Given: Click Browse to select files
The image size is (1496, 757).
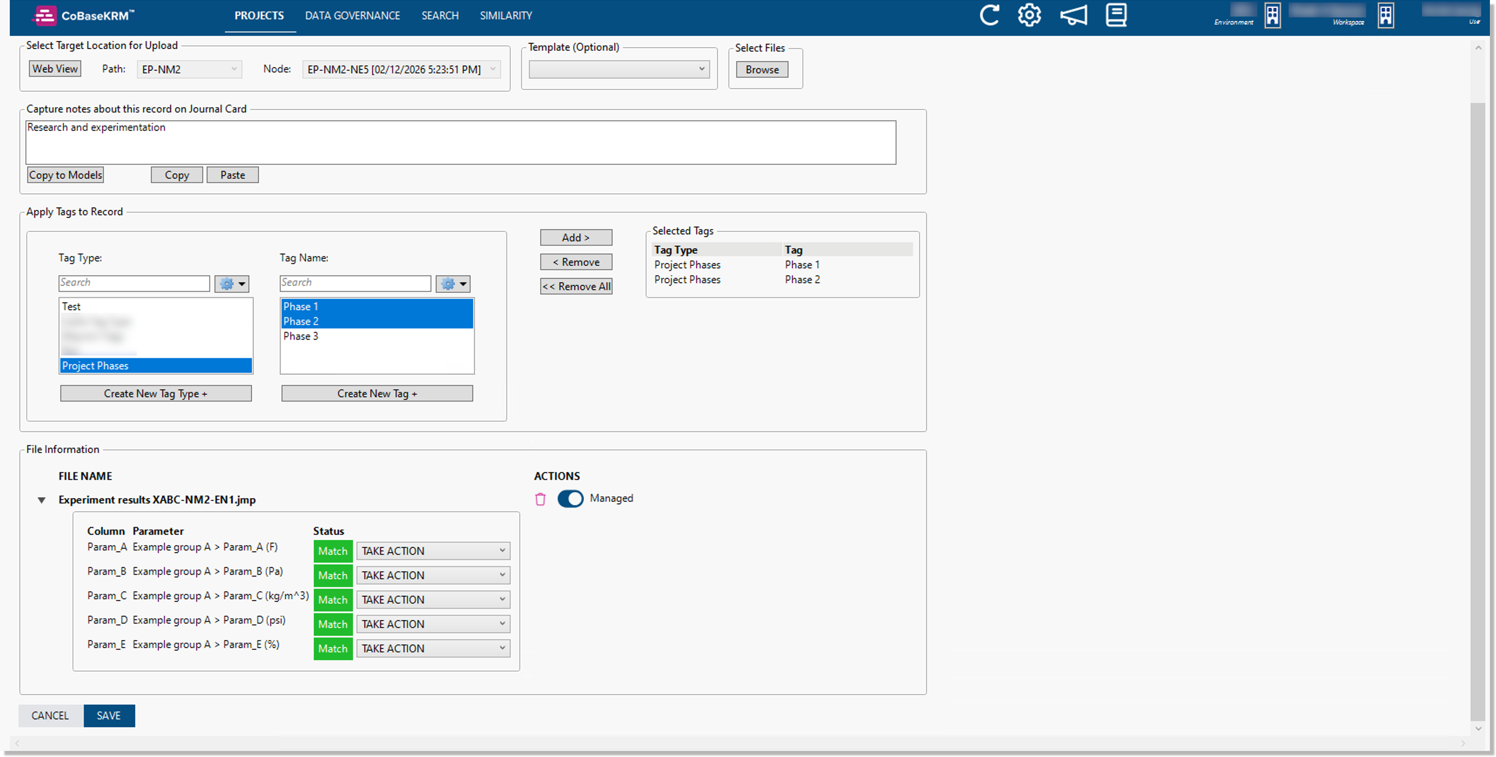Looking at the screenshot, I should pyautogui.click(x=762, y=69).
